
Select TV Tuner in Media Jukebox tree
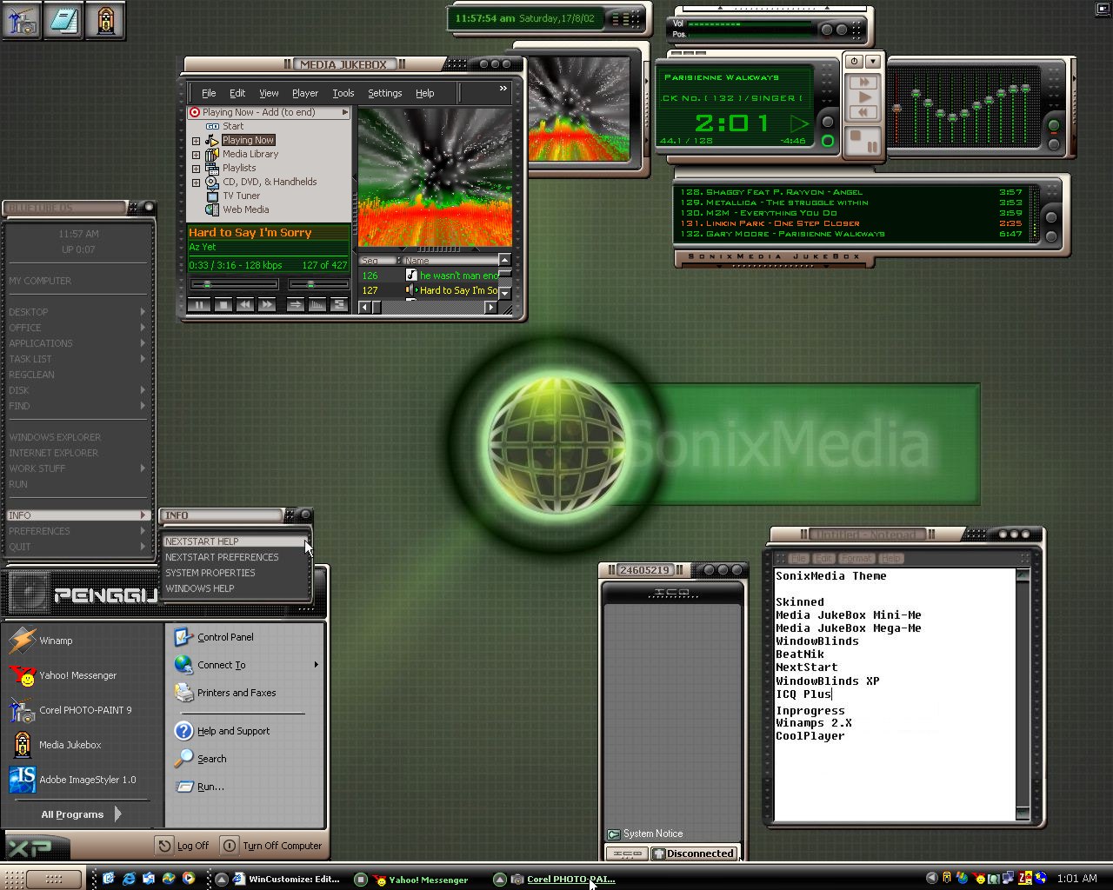[x=241, y=196]
